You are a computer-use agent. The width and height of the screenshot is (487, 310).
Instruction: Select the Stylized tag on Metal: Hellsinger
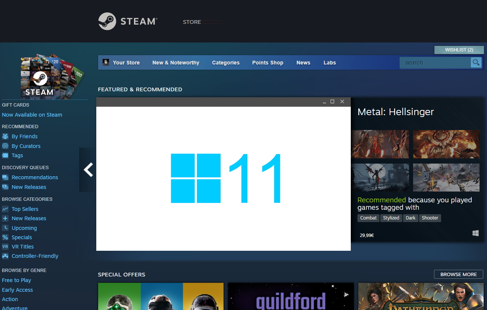click(x=391, y=218)
